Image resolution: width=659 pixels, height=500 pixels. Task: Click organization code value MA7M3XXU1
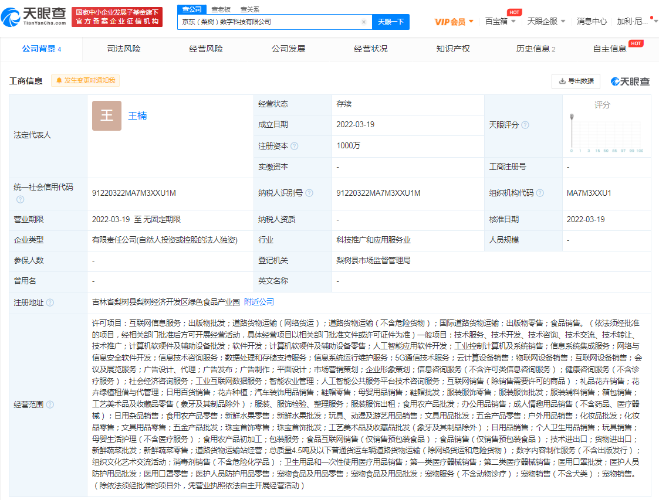pos(589,193)
